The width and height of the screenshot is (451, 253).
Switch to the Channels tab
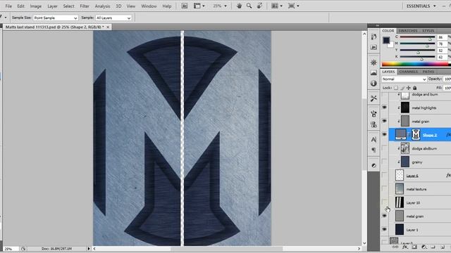tap(409, 72)
